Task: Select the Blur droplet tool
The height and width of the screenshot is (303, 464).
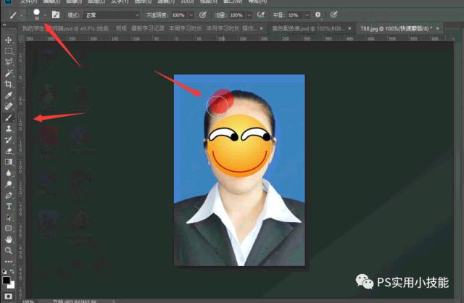Action: point(9,173)
